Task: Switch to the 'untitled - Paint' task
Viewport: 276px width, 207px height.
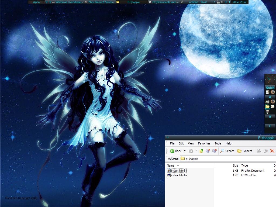Action: pyautogui.click(x=196, y=2)
